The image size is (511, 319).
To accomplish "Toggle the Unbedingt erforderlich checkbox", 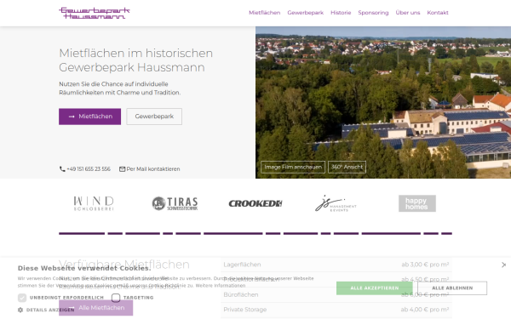I will pyautogui.click(x=22, y=298).
